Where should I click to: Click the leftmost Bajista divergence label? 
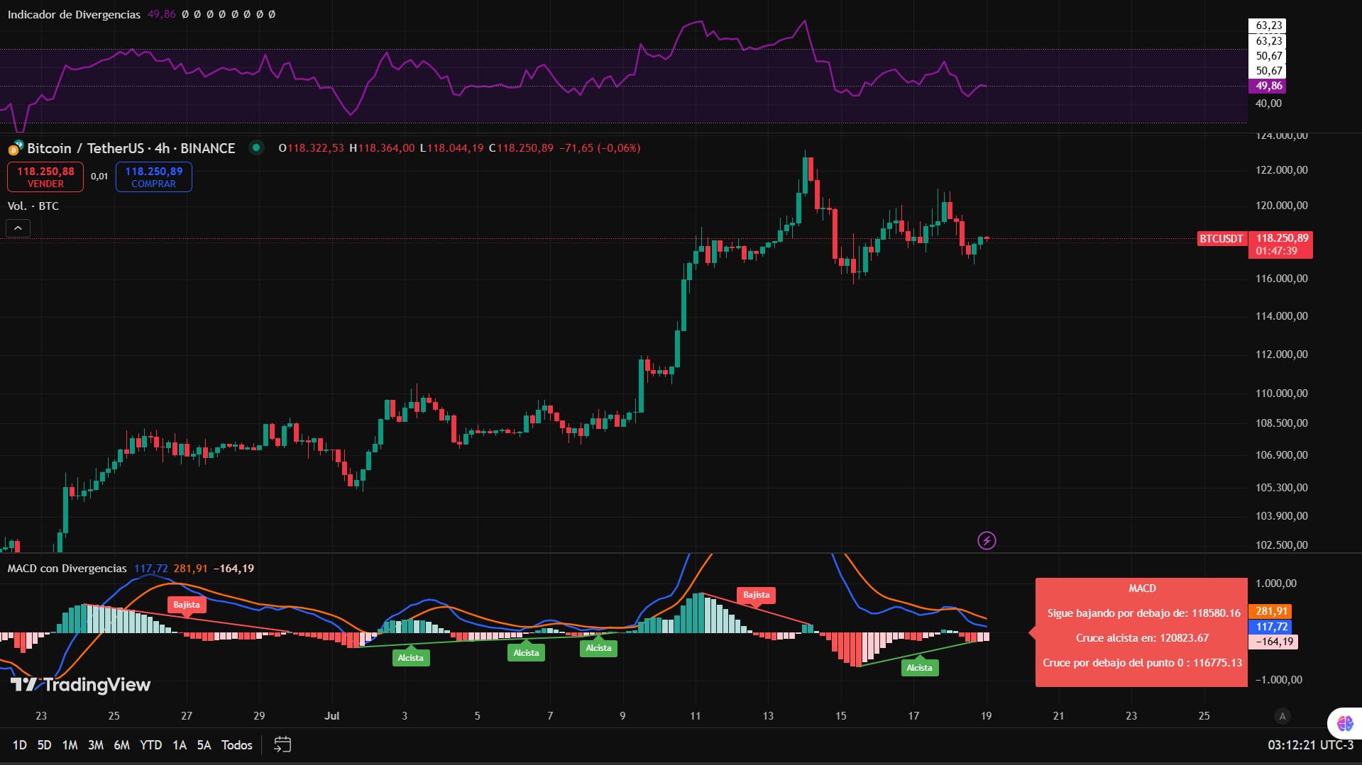click(187, 605)
